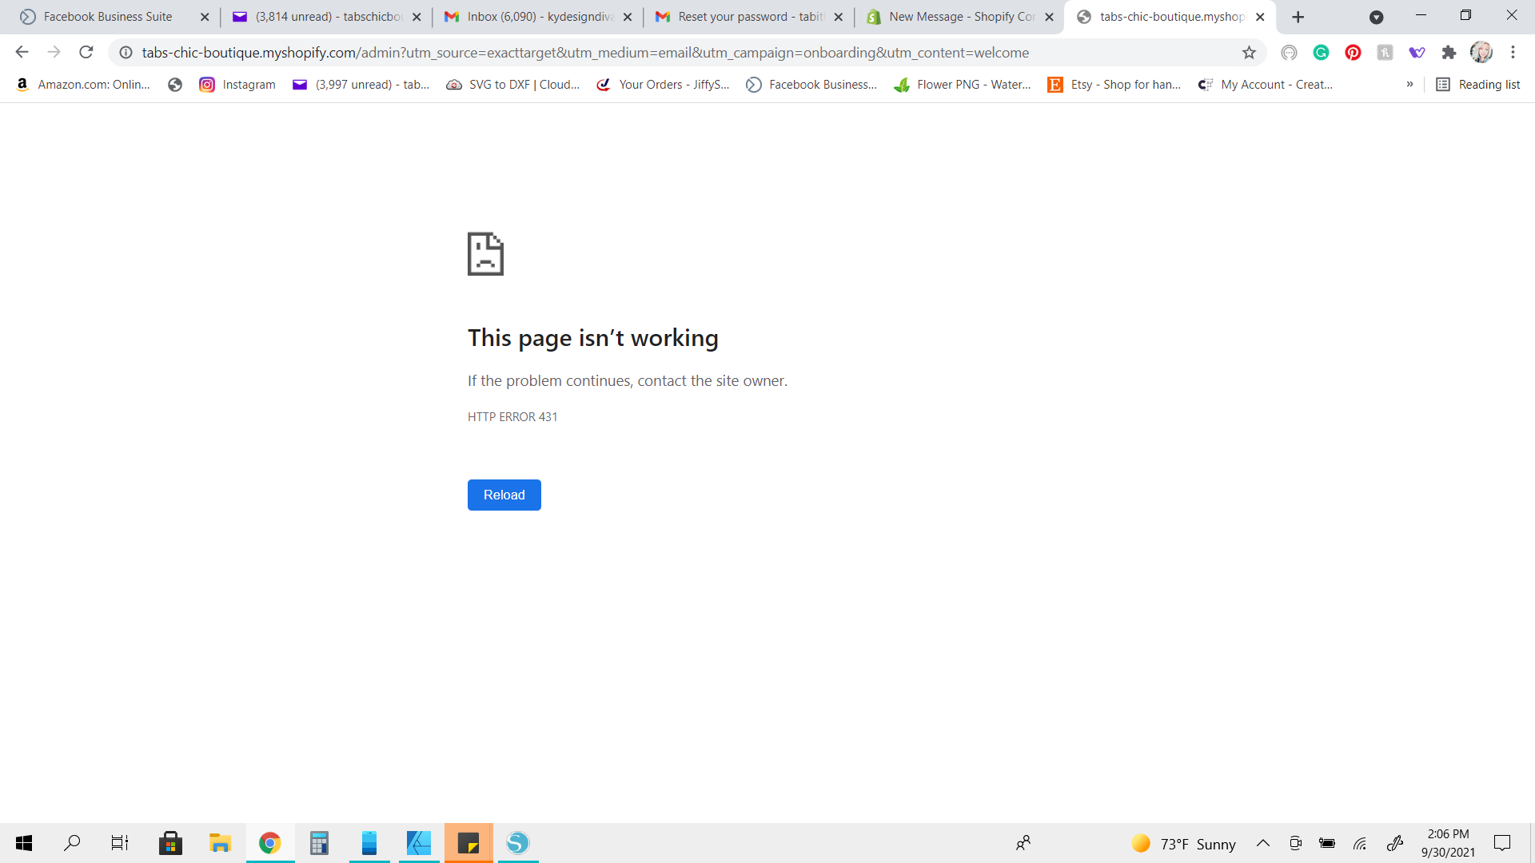
Task: Click the browser refresh icon
Action: [x=86, y=53]
